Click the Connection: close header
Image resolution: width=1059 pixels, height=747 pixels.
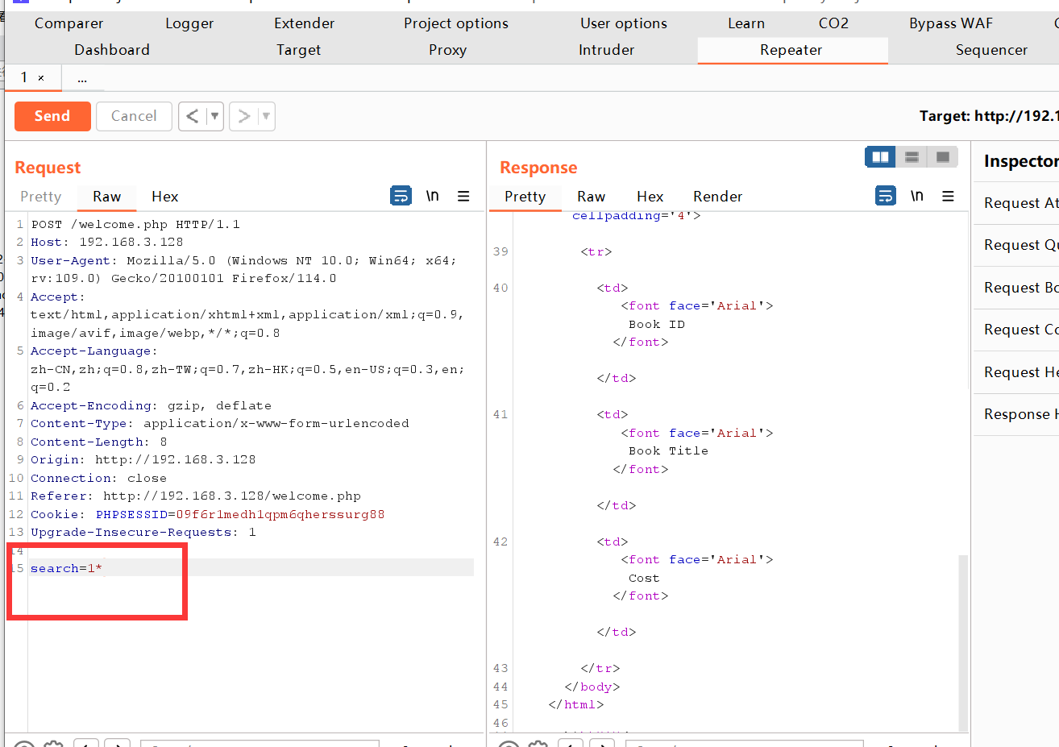tap(98, 478)
